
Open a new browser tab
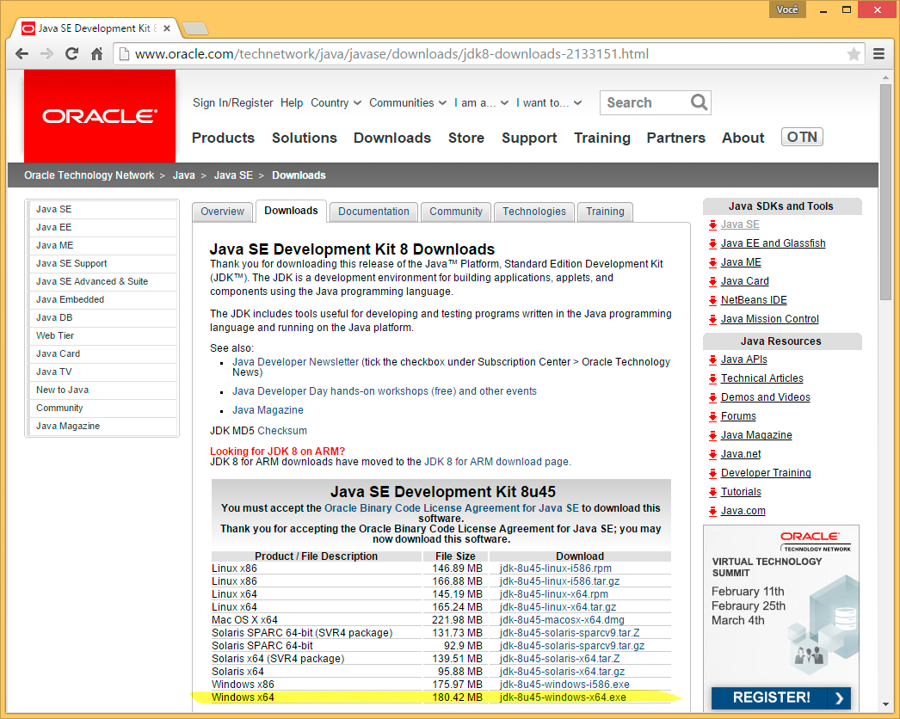(x=194, y=28)
